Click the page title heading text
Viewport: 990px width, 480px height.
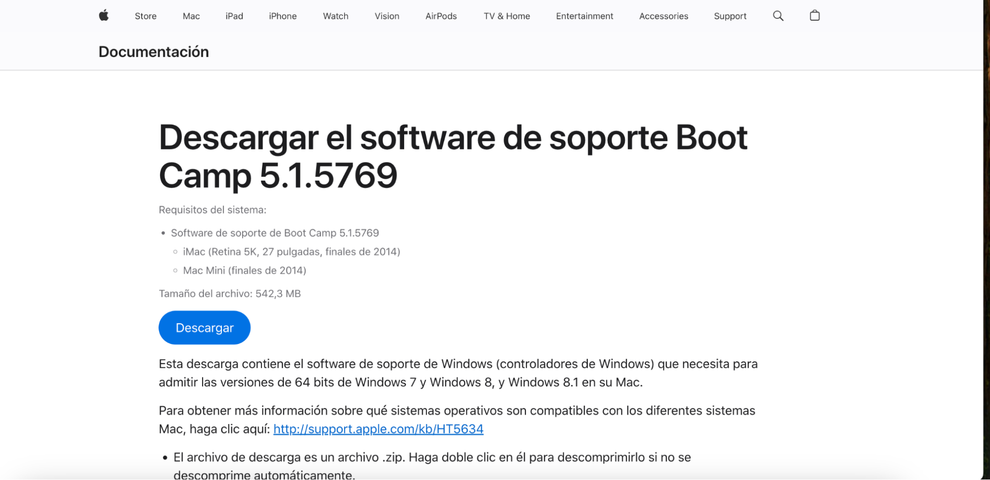point(453,155)
